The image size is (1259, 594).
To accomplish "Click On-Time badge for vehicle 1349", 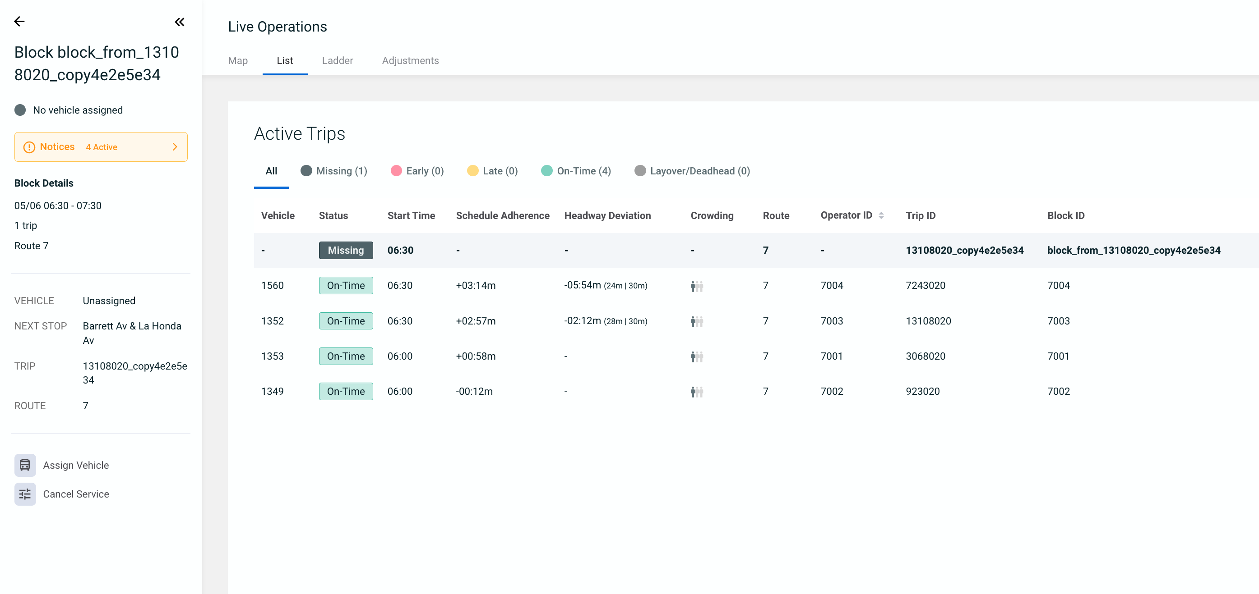I will 346,392.
